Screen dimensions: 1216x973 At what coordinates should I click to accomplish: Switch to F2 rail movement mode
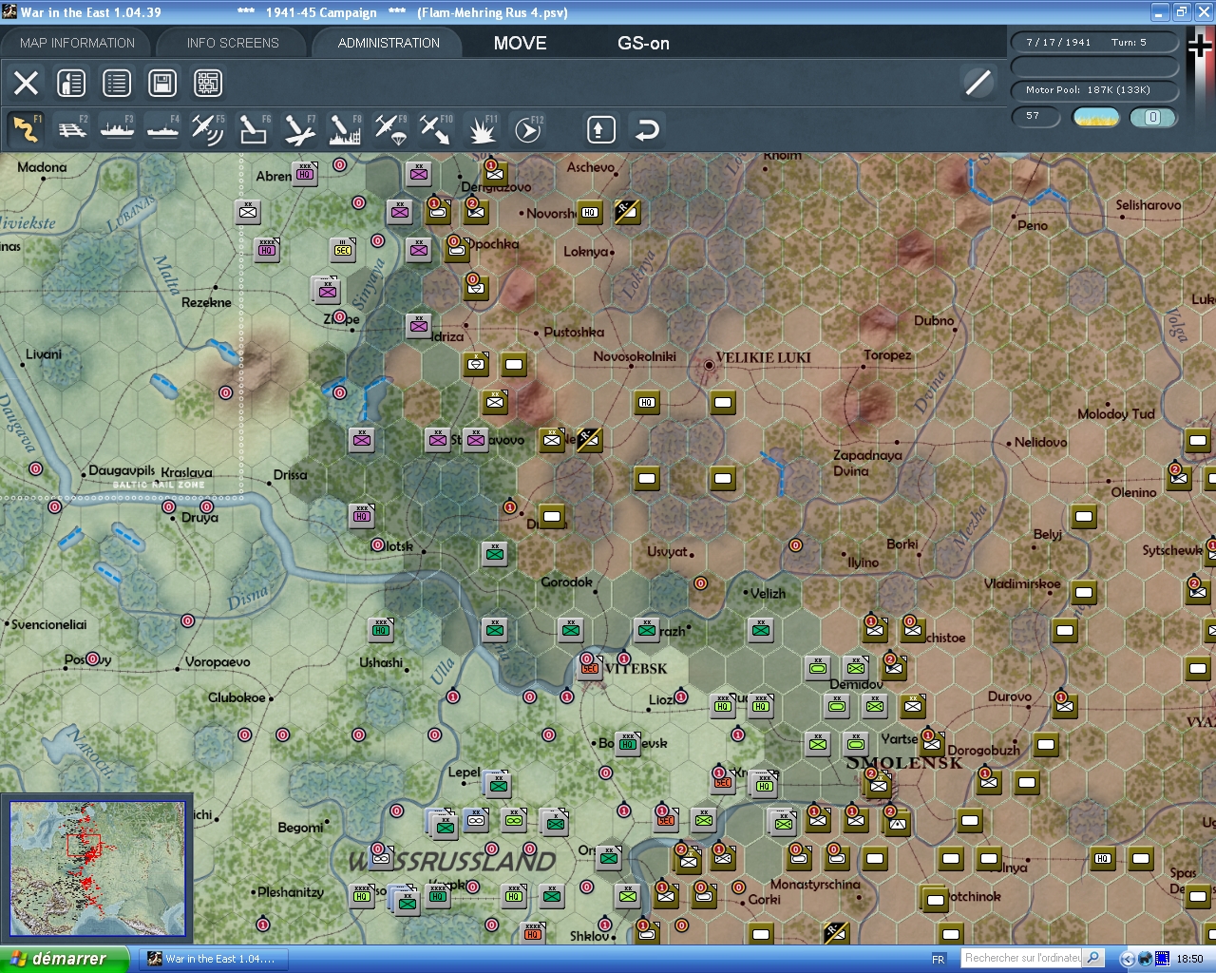click(x=71, y=129)
